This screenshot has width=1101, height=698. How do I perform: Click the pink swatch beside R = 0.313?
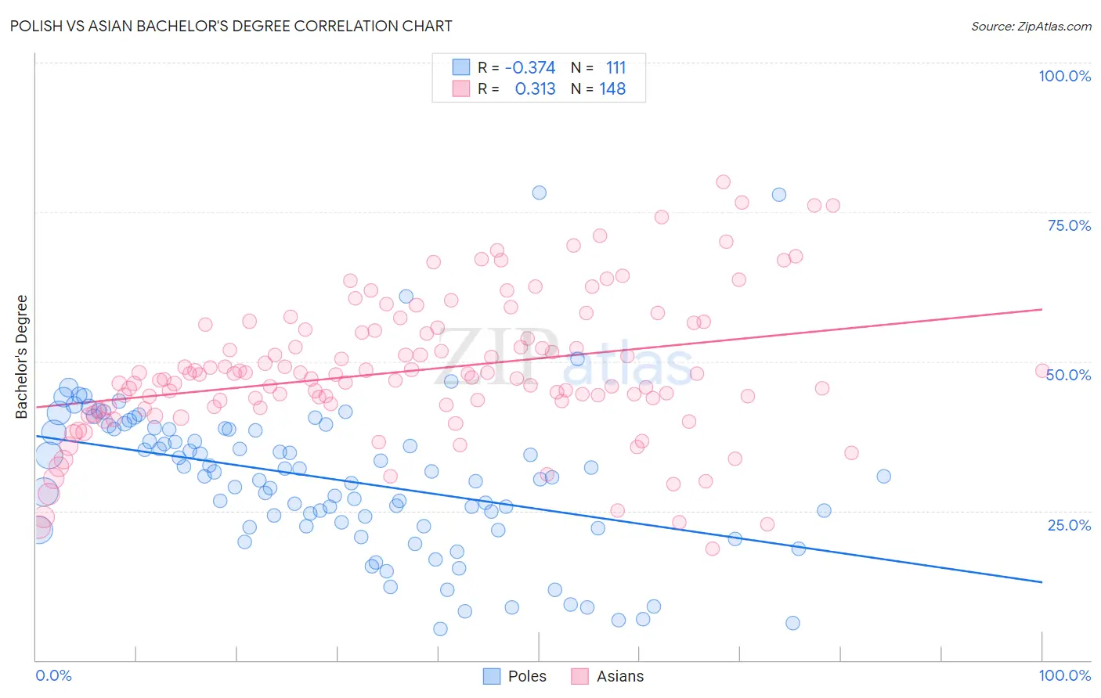[x=461, y=88]
